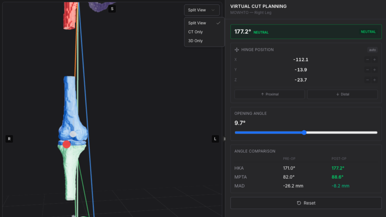Choose 3D Only view option

click(x=204, y=41)
